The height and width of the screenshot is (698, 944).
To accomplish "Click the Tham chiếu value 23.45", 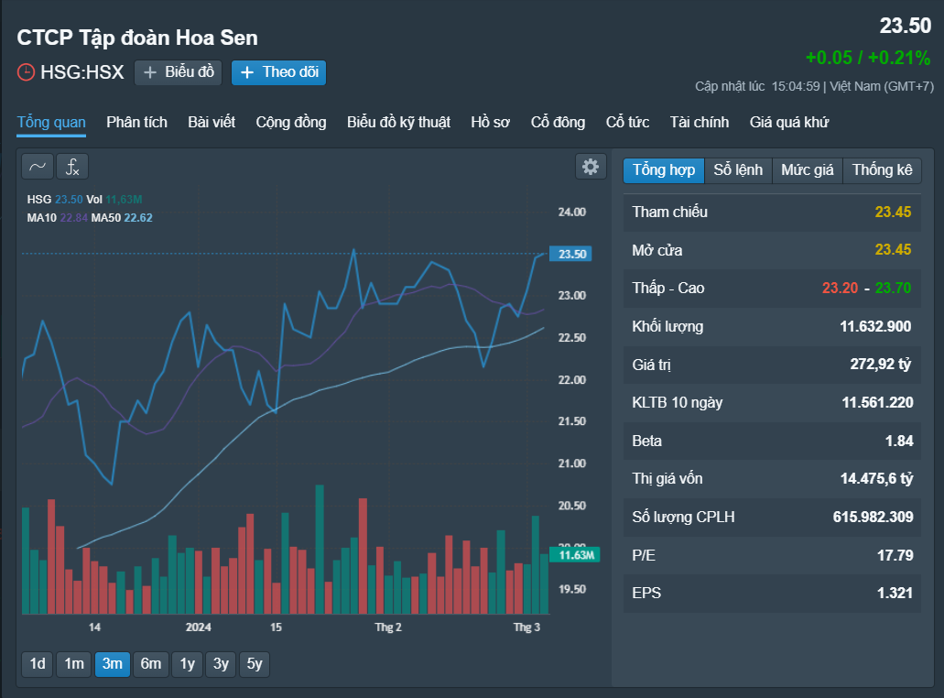I will coord(893,212).
